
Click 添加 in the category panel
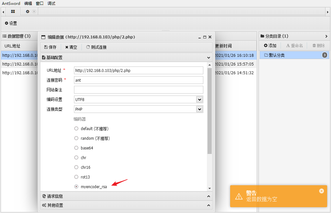click(x=270, y=46)
